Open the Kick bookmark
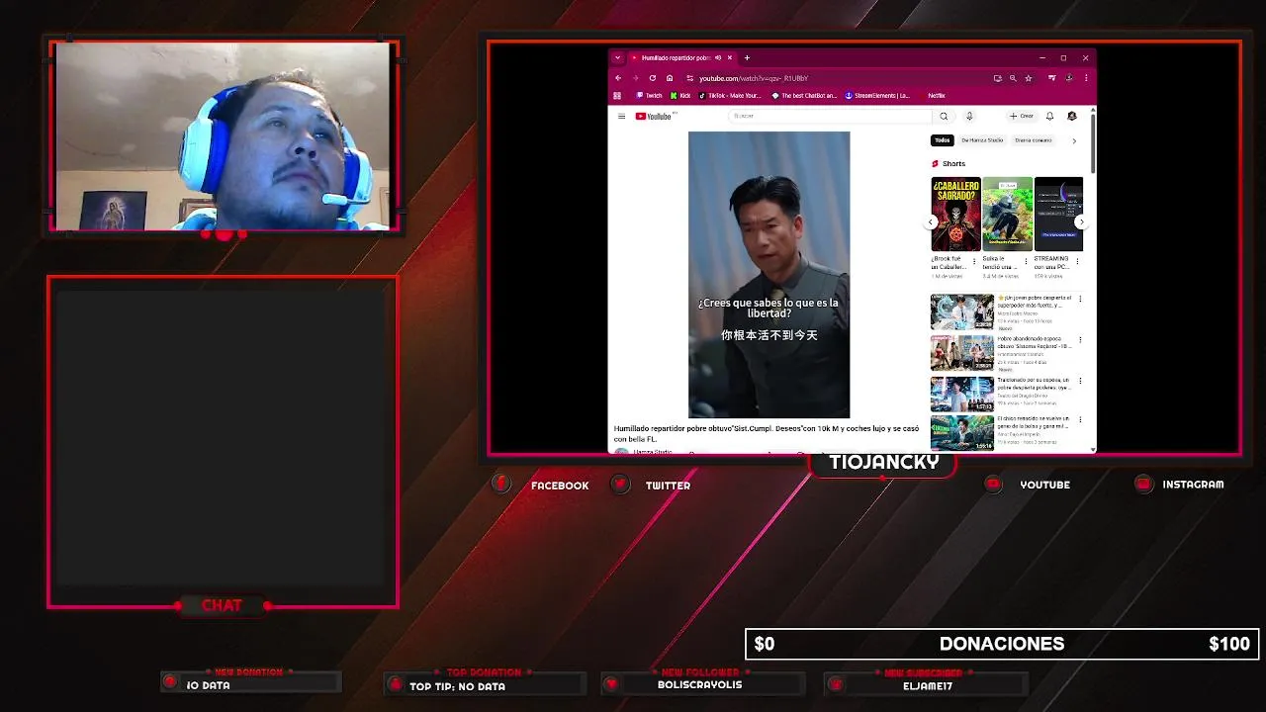The height and width of the screenshot is (712, 1266). [x=680, y=96]
